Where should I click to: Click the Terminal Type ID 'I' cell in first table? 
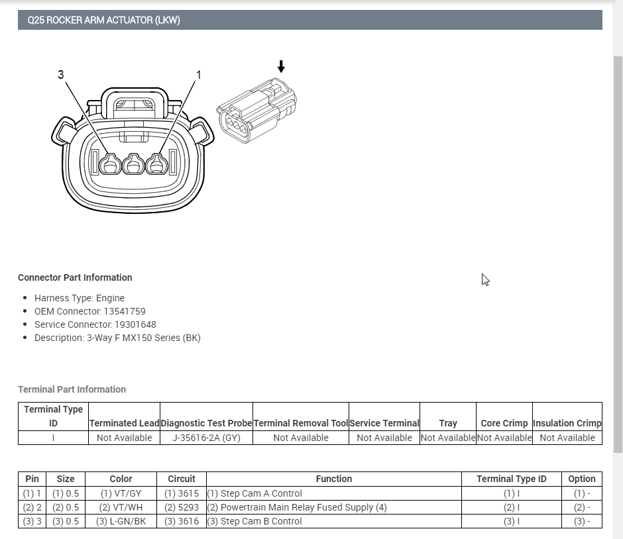[53, 438]
